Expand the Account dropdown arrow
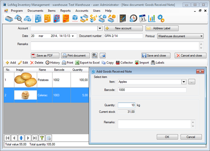Image resolution: width=210 pixels, height=151 pixels. pyautogui.click(x=100, y=28)
